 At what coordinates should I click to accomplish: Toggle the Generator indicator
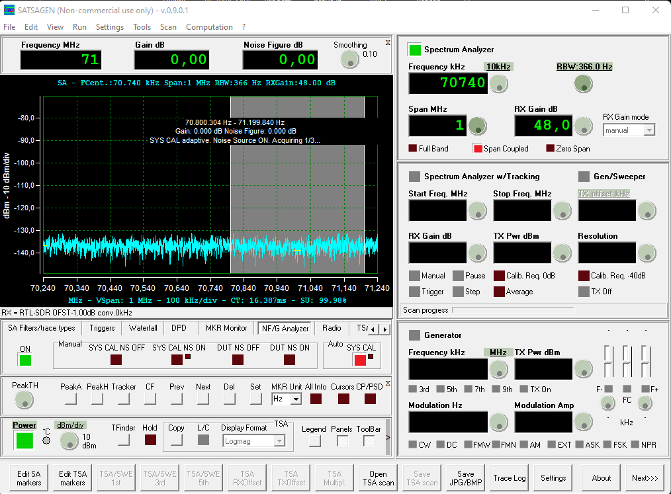pos(414,335)
